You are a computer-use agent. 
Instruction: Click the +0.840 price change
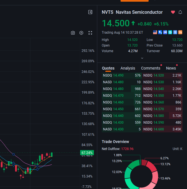point(144,24)
